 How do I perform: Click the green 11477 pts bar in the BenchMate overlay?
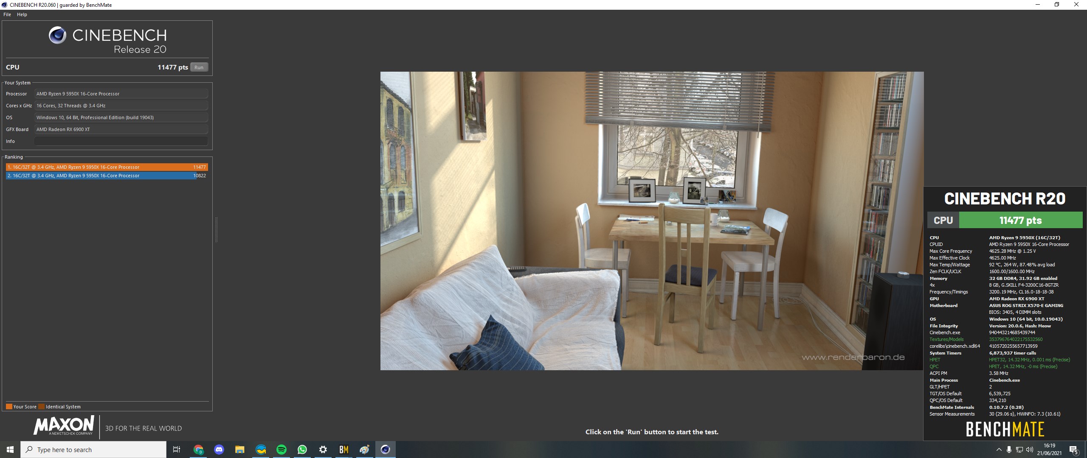(x=1021, y=220)
